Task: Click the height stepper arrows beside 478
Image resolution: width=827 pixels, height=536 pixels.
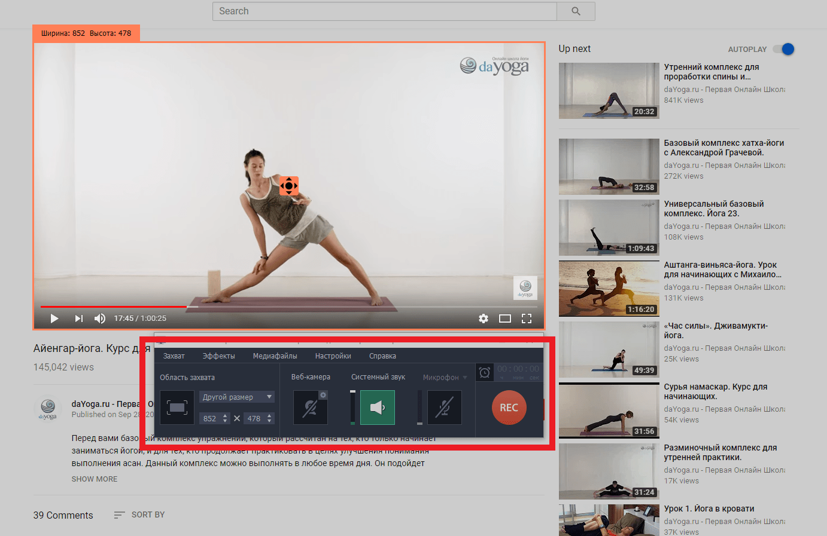Action: point(269,418)
